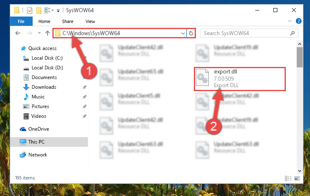Image resolution: width=310 pixels, height=196 pixels.
Task: Go back with the Back arrow
Action: [18, 33]
